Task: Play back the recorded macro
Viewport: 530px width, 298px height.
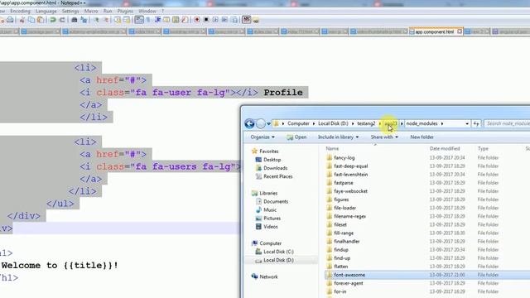Action: click(215, 20)
